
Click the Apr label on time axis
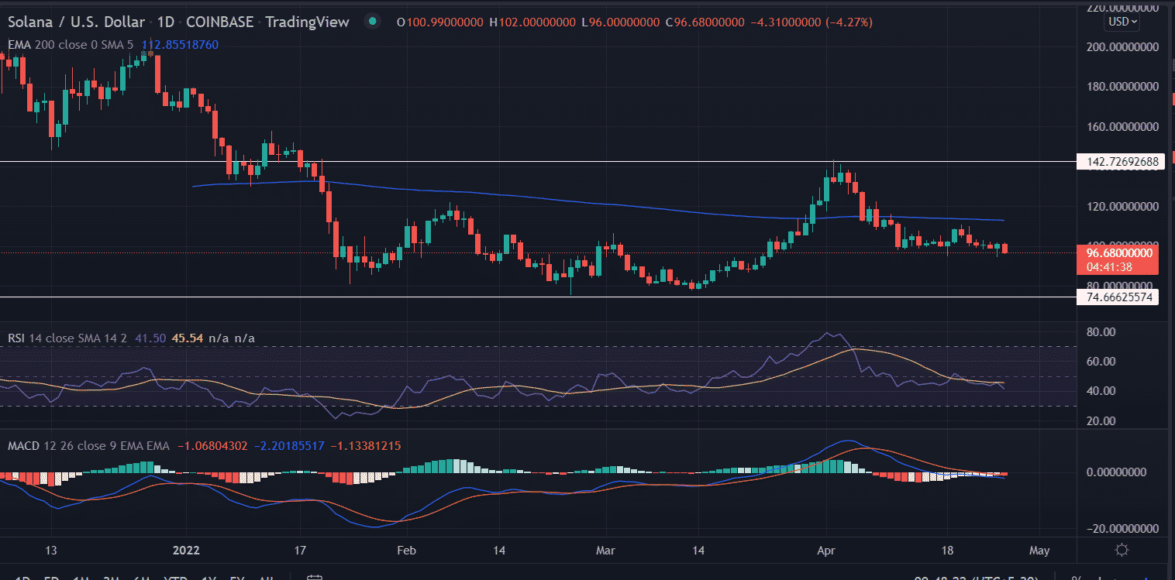tap(828, 551)
